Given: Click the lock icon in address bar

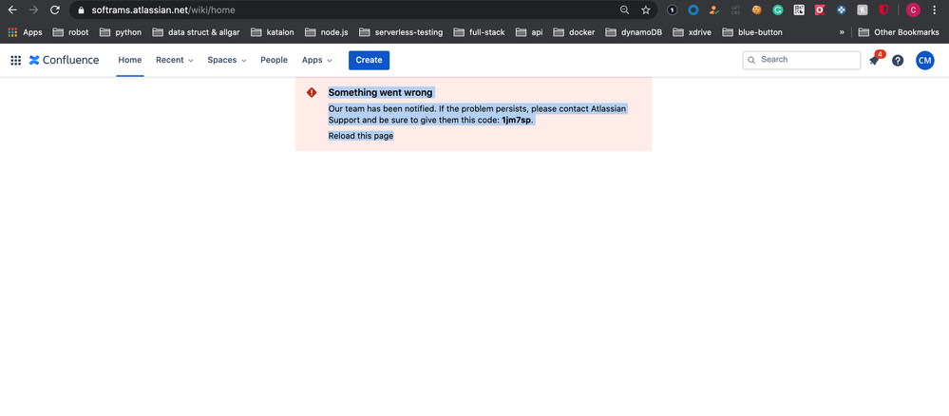Looking at the screenshot, I should [81, 10].
